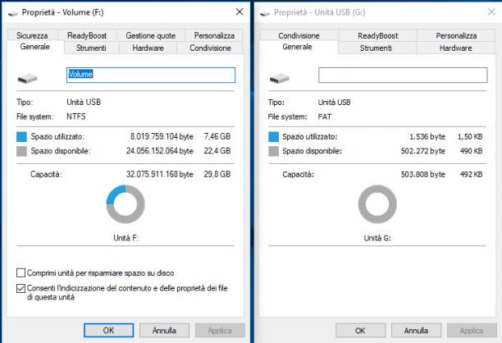Screen dimensions: 502x343
Task: Open Strumenti tab in G: window
Action: pyautogui.click(x=376, y=48)
